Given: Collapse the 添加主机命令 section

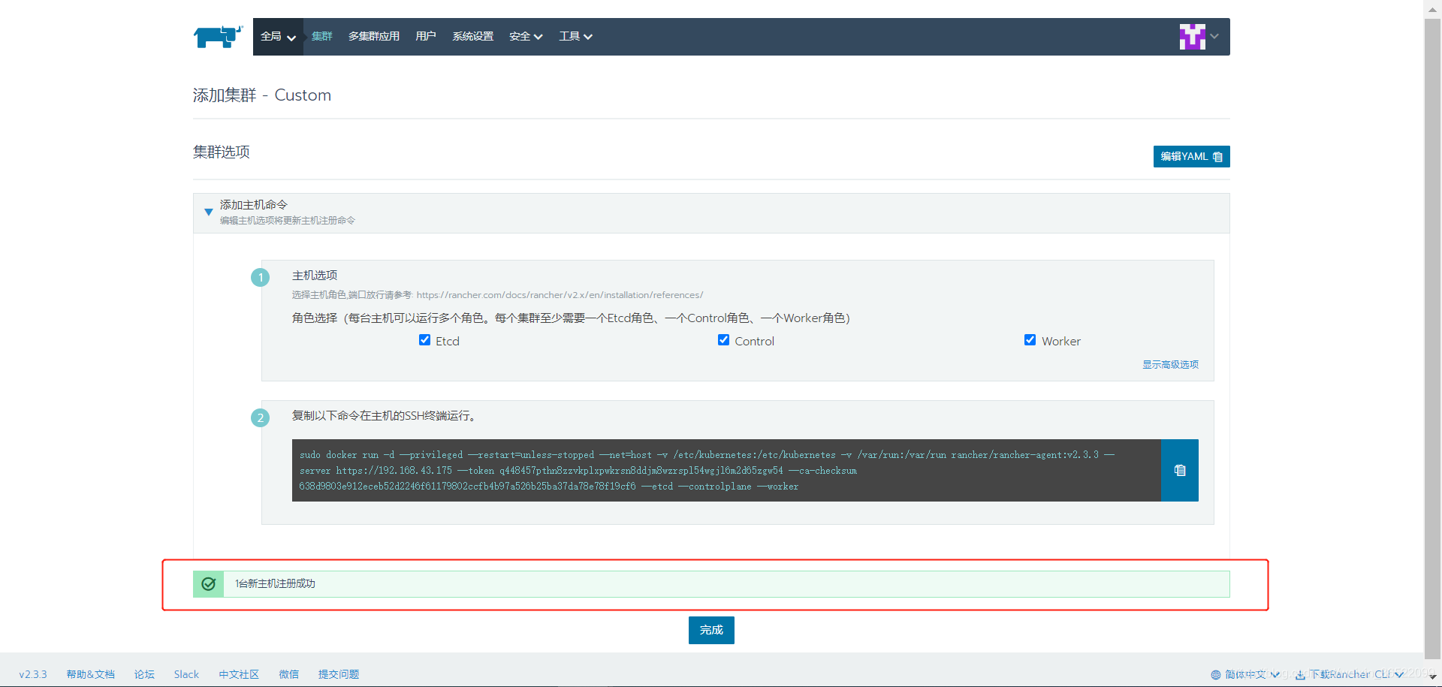Looking at the screenshot, I should pyautogui.click(x=209, y=212).
